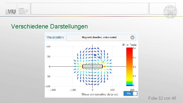Click the Ludwig-Maximilians-Universität text logo
The height and width of the screenshot is (103, 183).
(23, 11)
